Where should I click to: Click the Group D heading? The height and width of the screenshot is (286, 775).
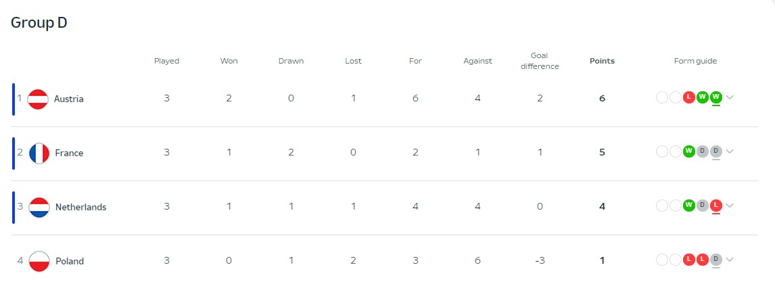pos(39,23)
